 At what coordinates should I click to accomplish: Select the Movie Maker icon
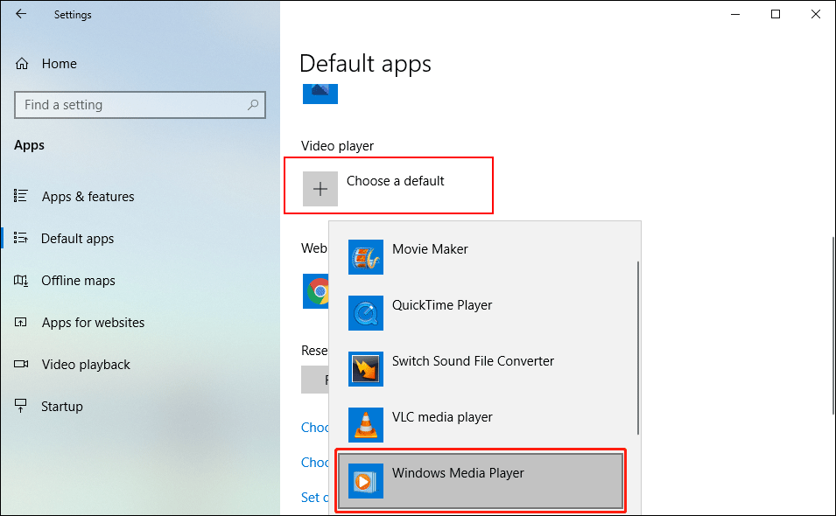(366, 257)
